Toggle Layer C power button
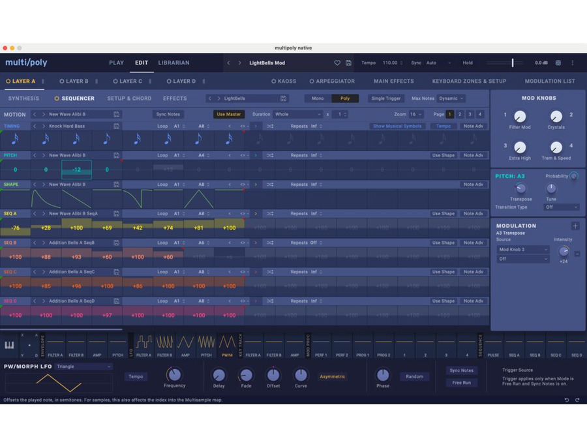The image size is (587, 448). (x=115, y=82)
